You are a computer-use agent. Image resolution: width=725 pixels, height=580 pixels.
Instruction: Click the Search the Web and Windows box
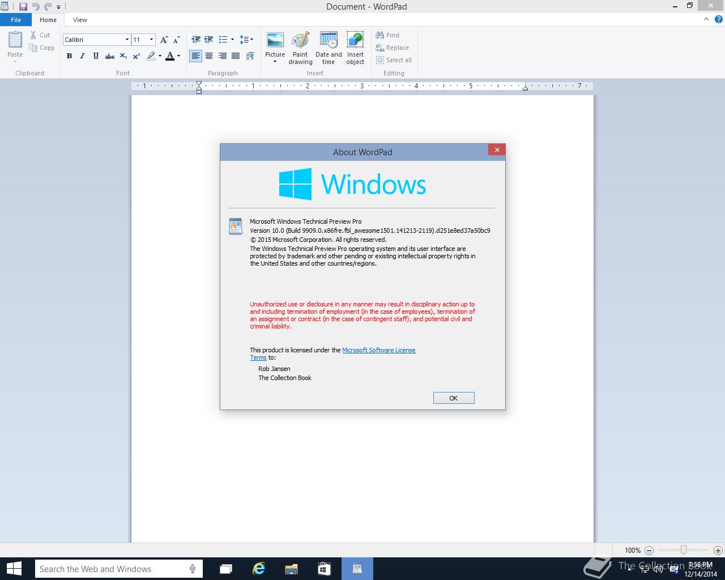click(118, 569)
